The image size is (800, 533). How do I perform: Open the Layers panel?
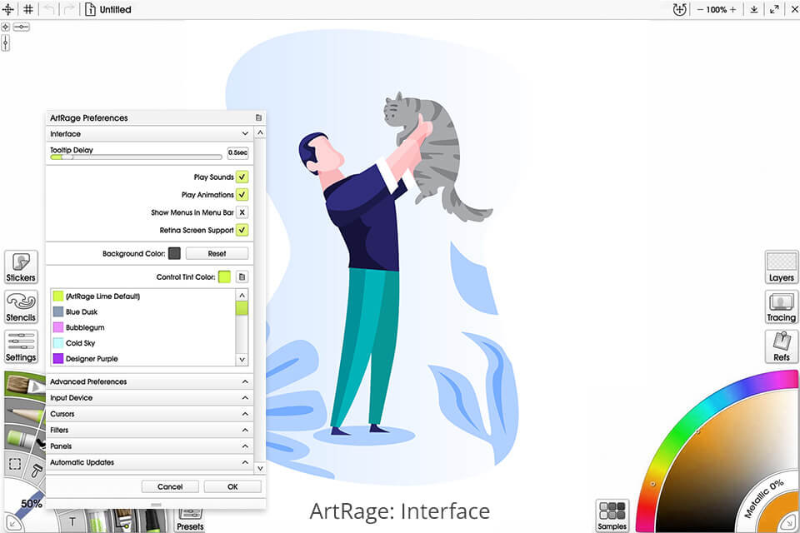pyautogui.click(x=781, y=267)
